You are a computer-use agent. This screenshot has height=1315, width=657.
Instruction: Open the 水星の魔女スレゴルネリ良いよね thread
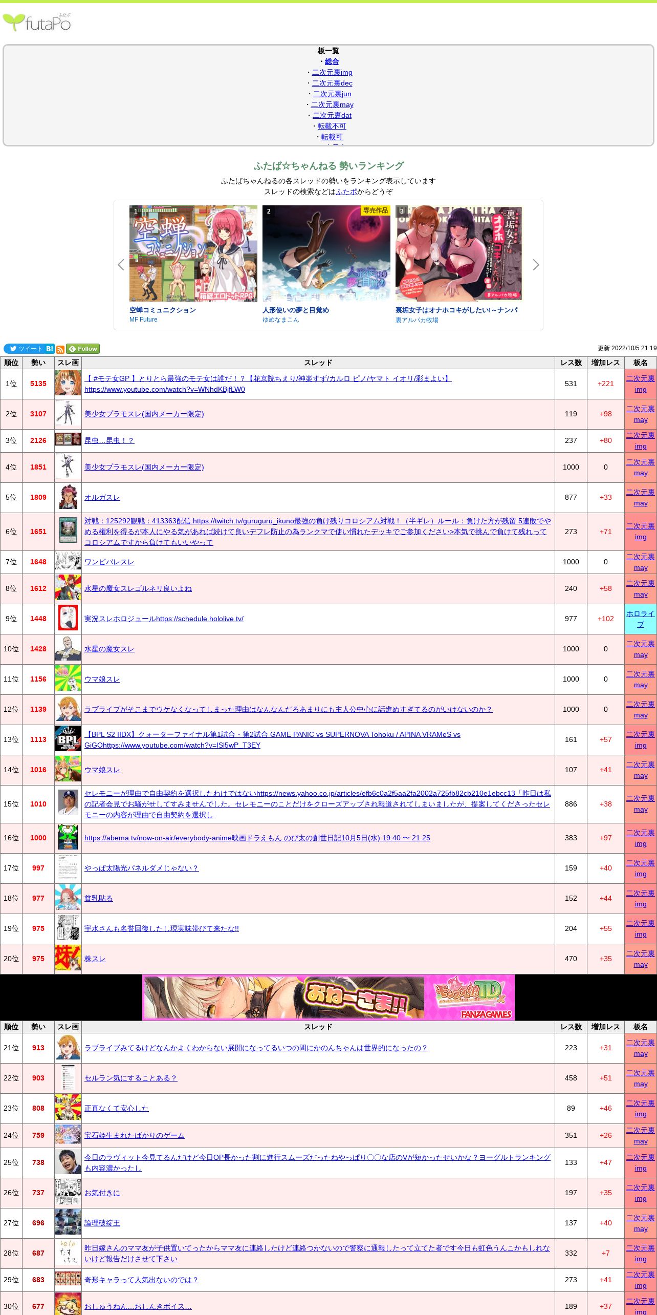(138, 588)
